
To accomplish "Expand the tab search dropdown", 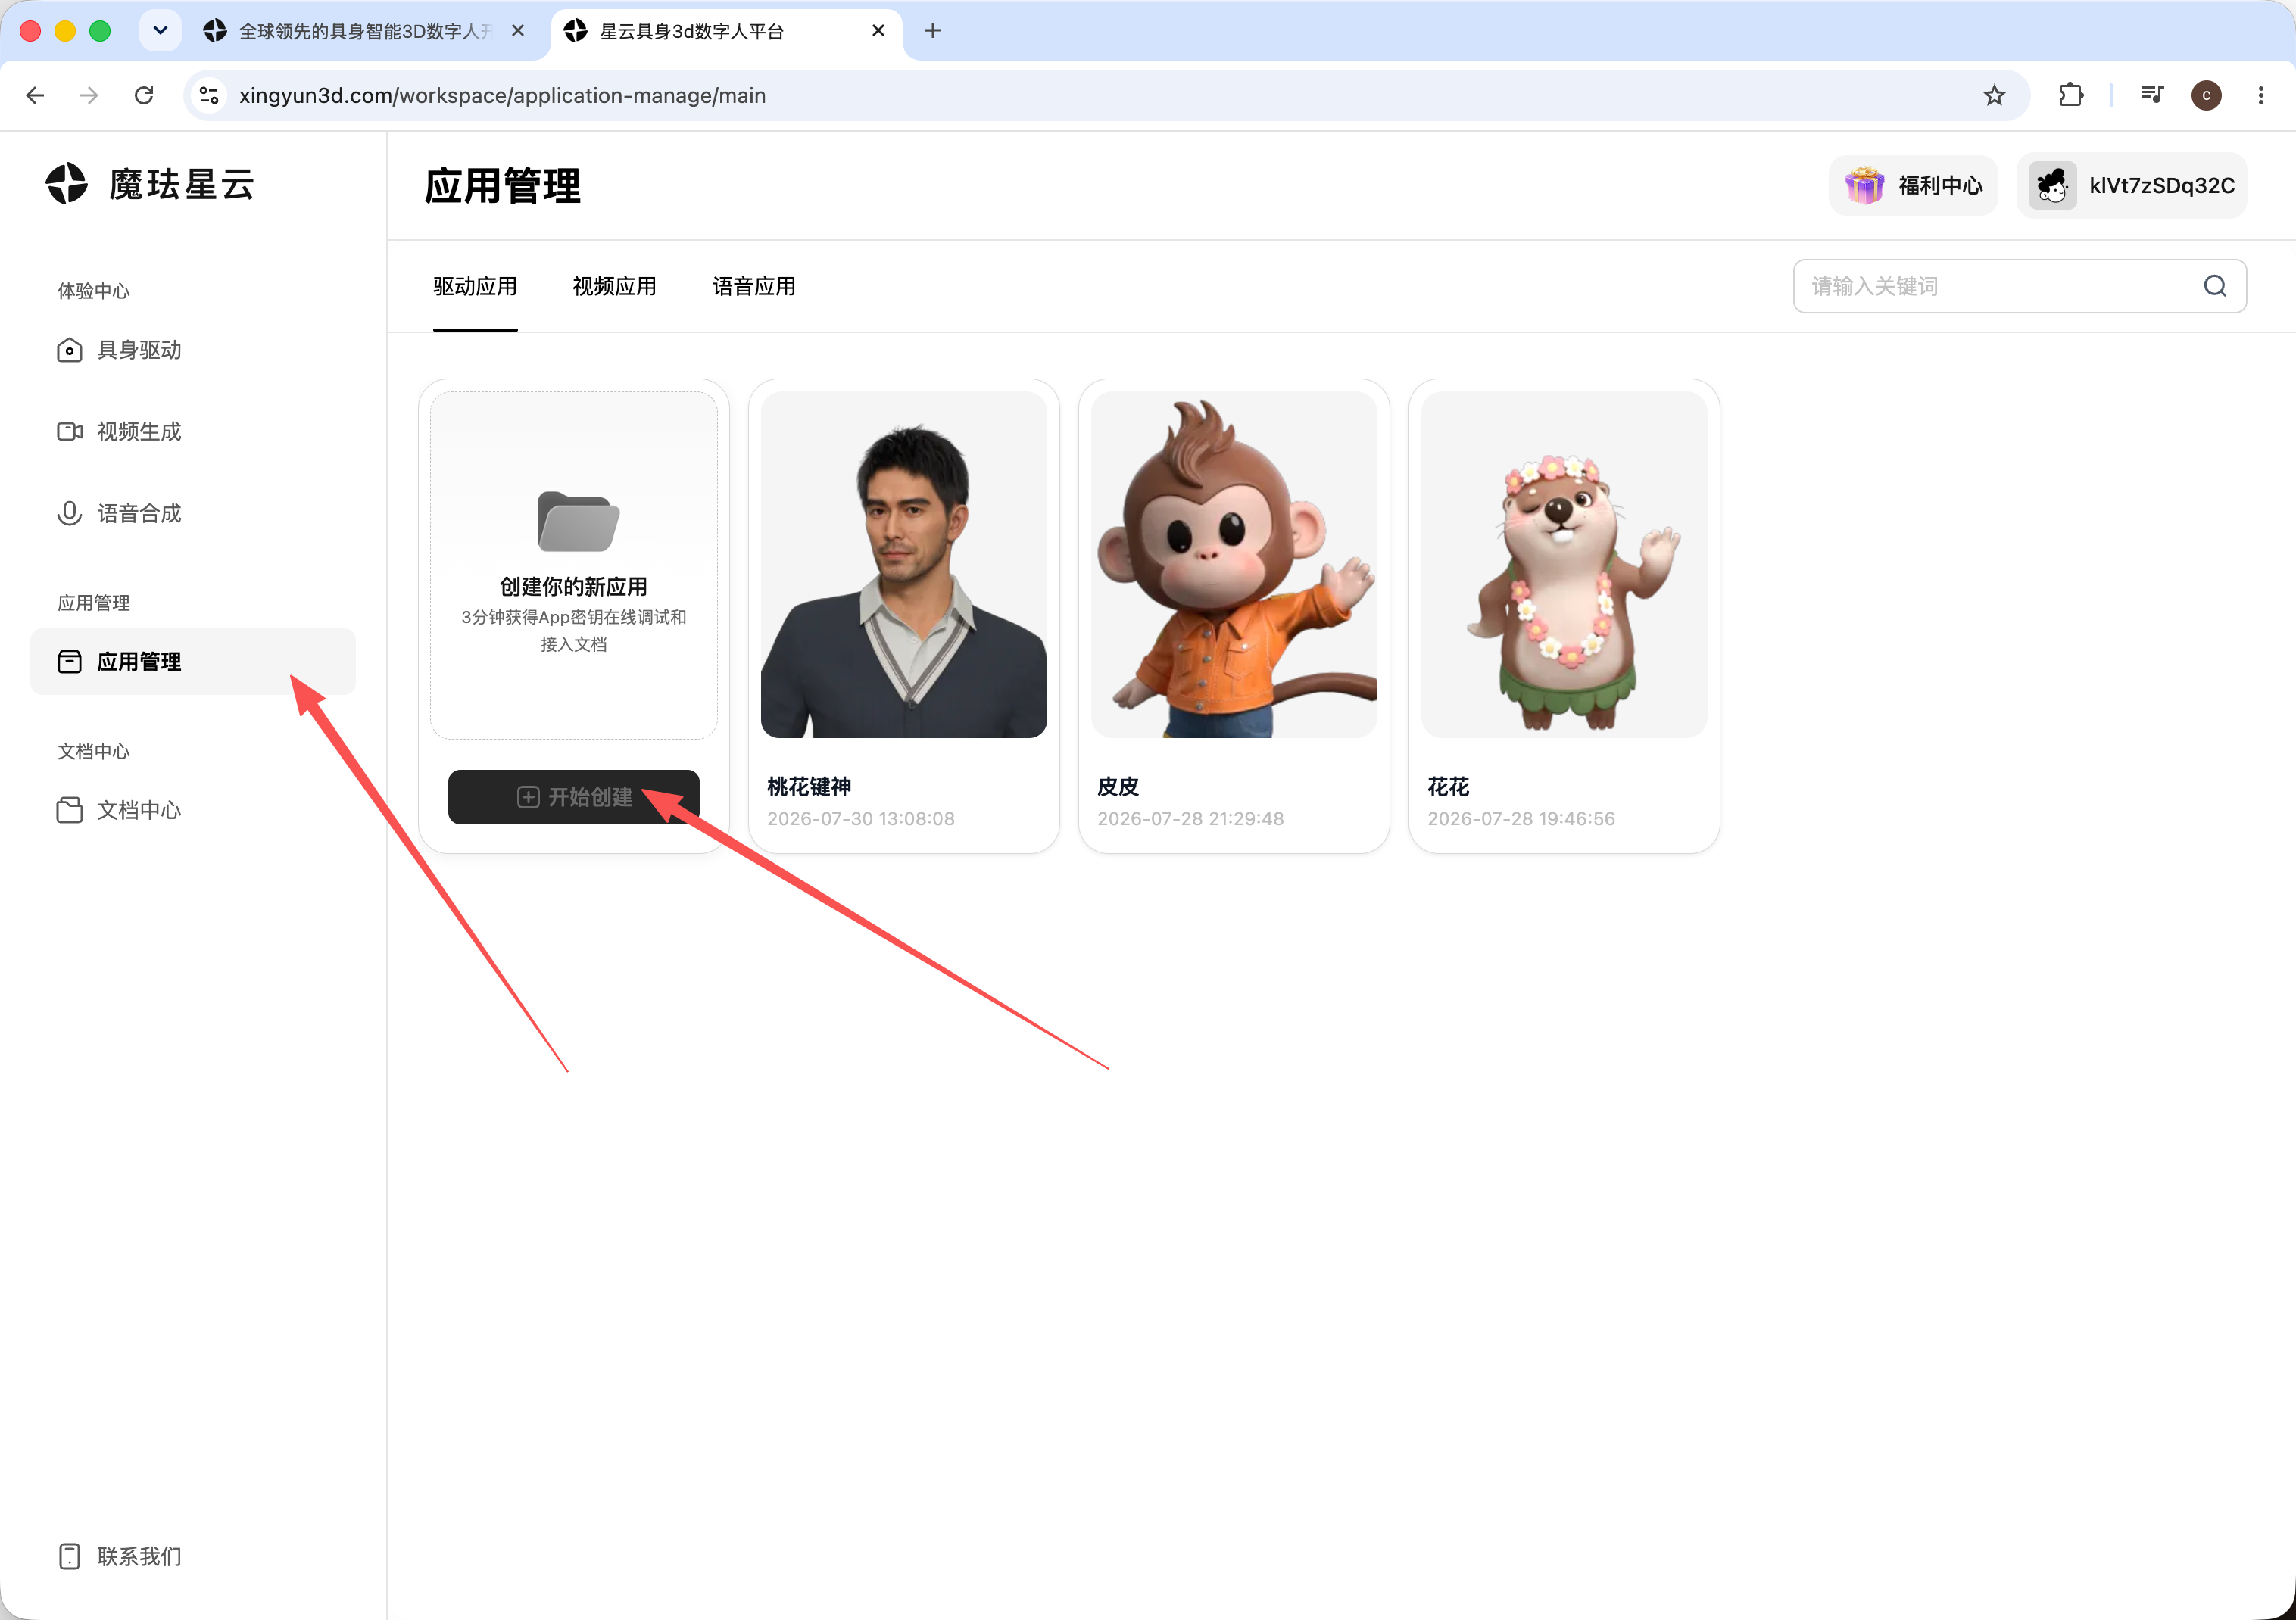I will pyautogui.click(x=160, y=31).
